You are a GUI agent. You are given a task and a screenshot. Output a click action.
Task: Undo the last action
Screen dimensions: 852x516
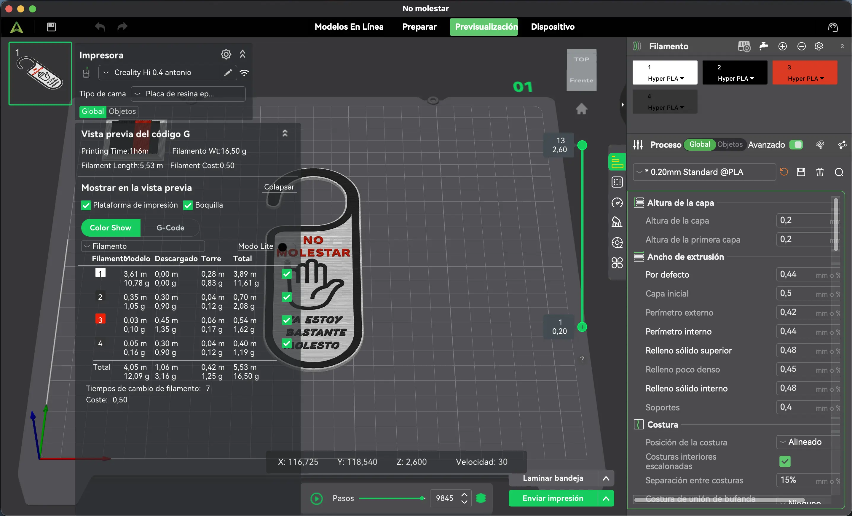click(x=100, y=27)
